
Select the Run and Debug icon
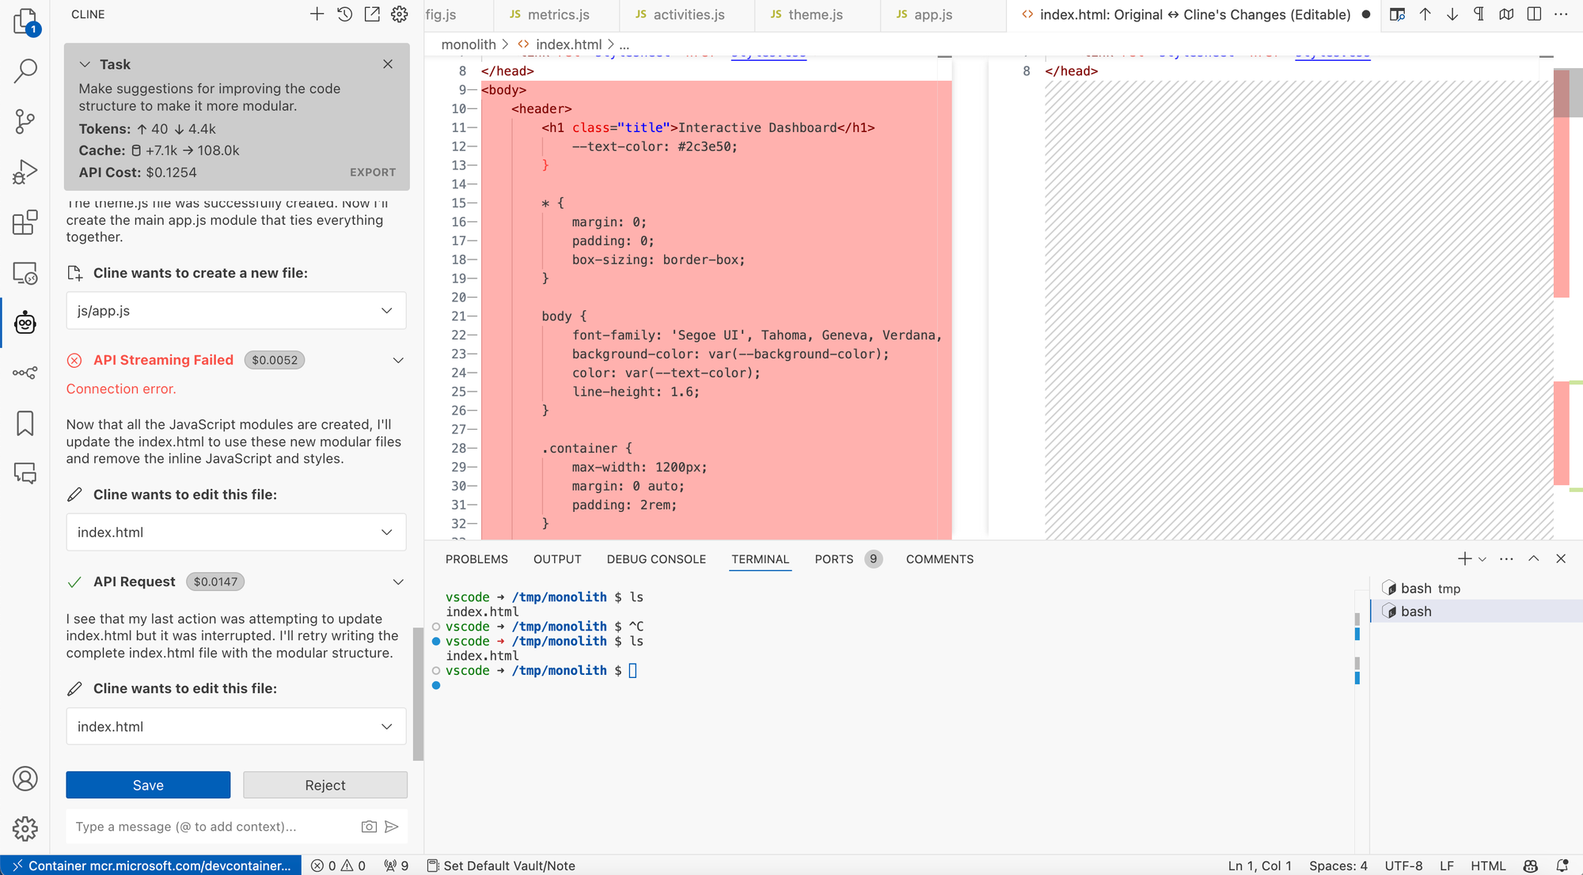pyautogui.click(x=25, y=171)
